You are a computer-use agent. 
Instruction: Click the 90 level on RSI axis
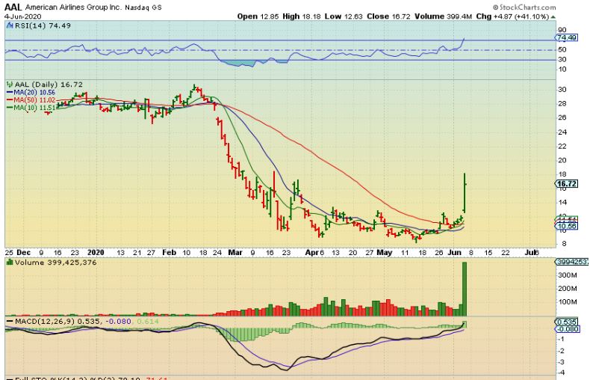click(562, 30)
